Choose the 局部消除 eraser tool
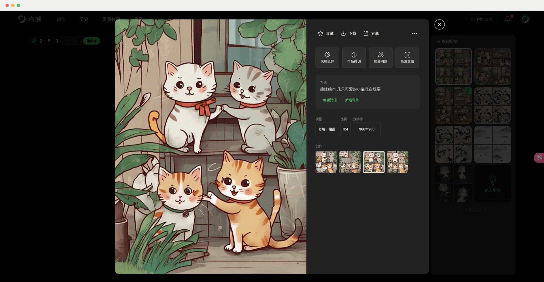The height and width of the screenshot is (282, 544). tap(381, 58)
